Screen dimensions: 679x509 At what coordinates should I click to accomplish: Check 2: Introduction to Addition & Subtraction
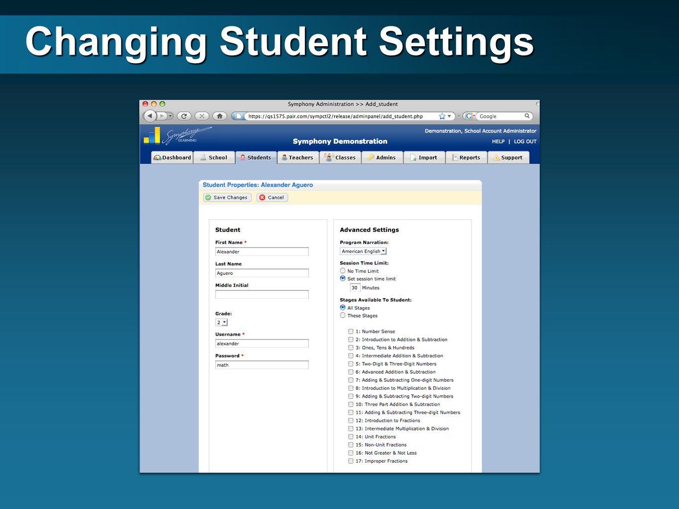click(x=351, y=339)
